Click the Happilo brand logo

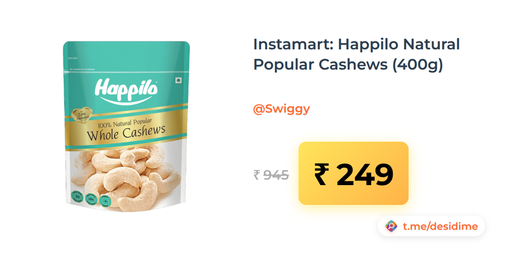(x=126, y=90)
